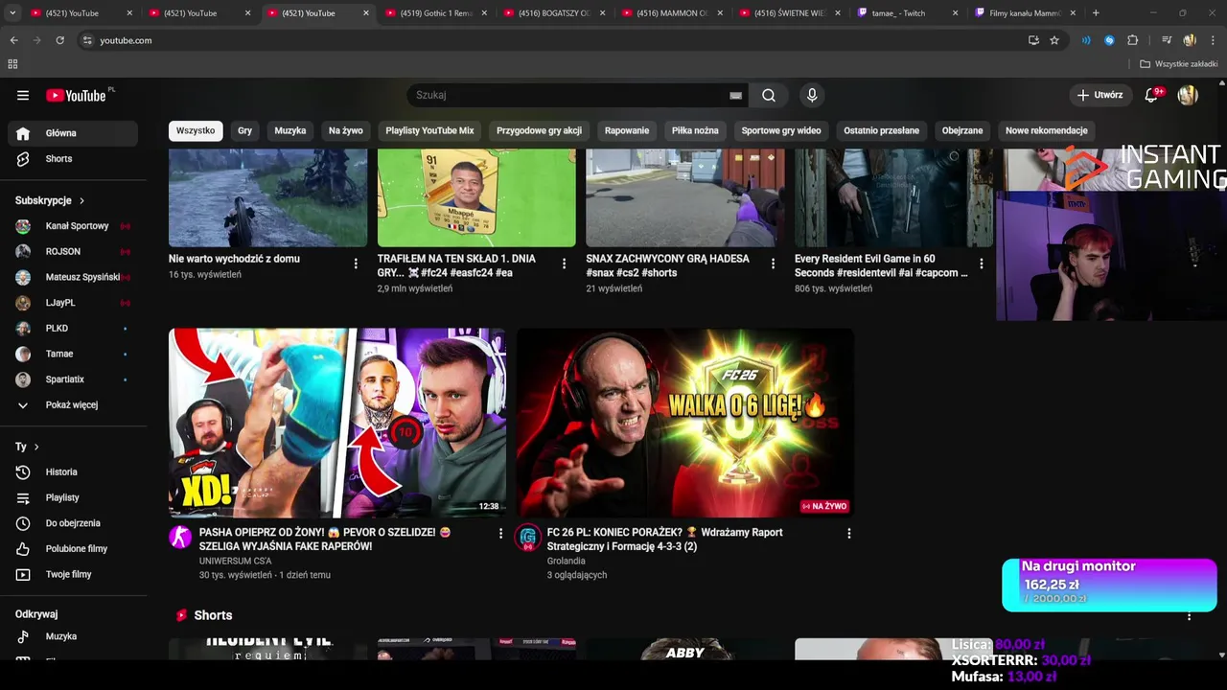This screenshot has height=690, width=1227.
Task: Select the Na żywo filter chip
Action: coord(346,130)
